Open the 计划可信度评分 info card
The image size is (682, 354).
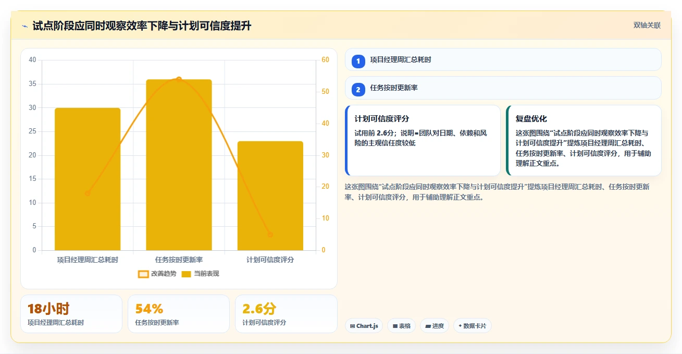click(x=423, y=141)
